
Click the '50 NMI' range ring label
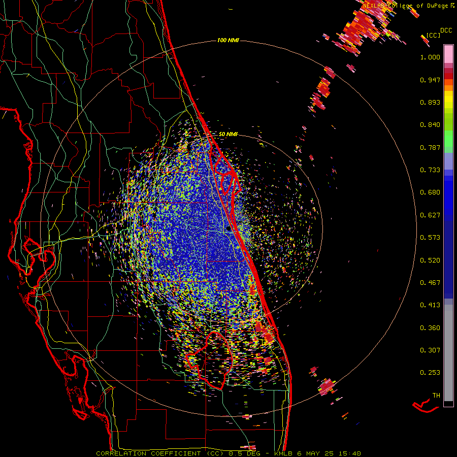[x=228, y=134]
